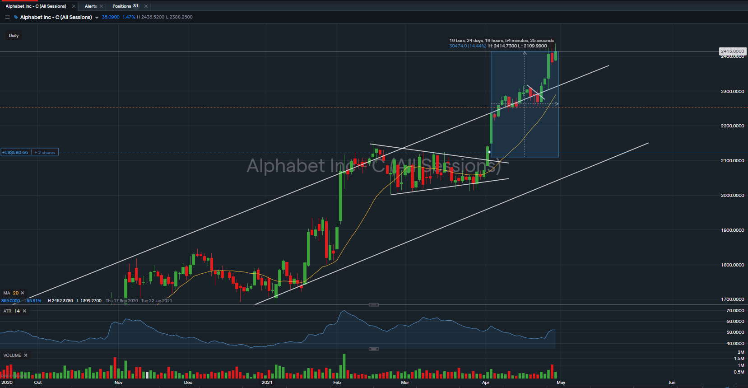
Task: Click the Feb label on time axis
Action: (337, 383)
